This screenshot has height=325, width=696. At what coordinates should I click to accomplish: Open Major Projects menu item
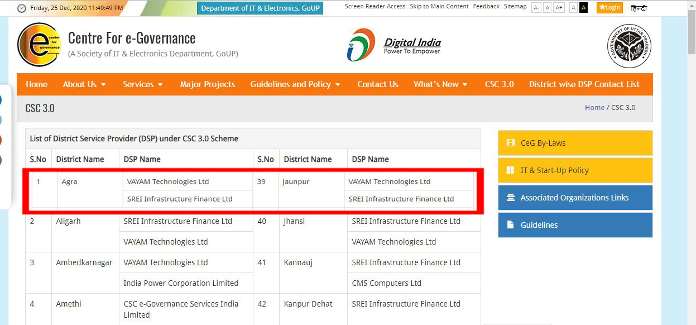(x=208, y=84)
